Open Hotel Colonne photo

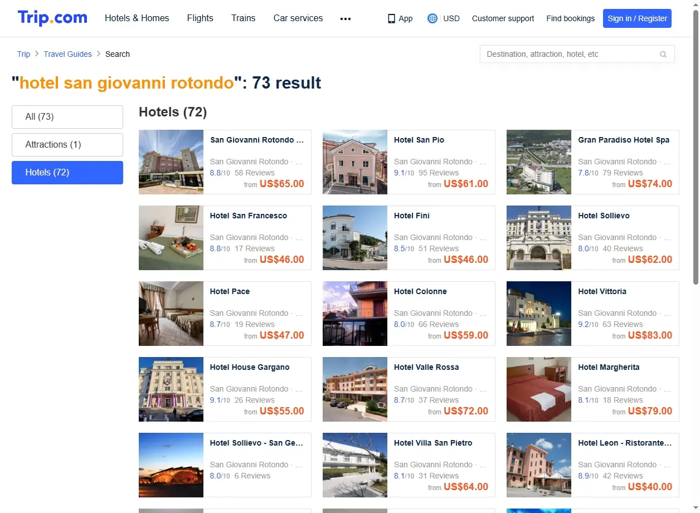[355, 314]
